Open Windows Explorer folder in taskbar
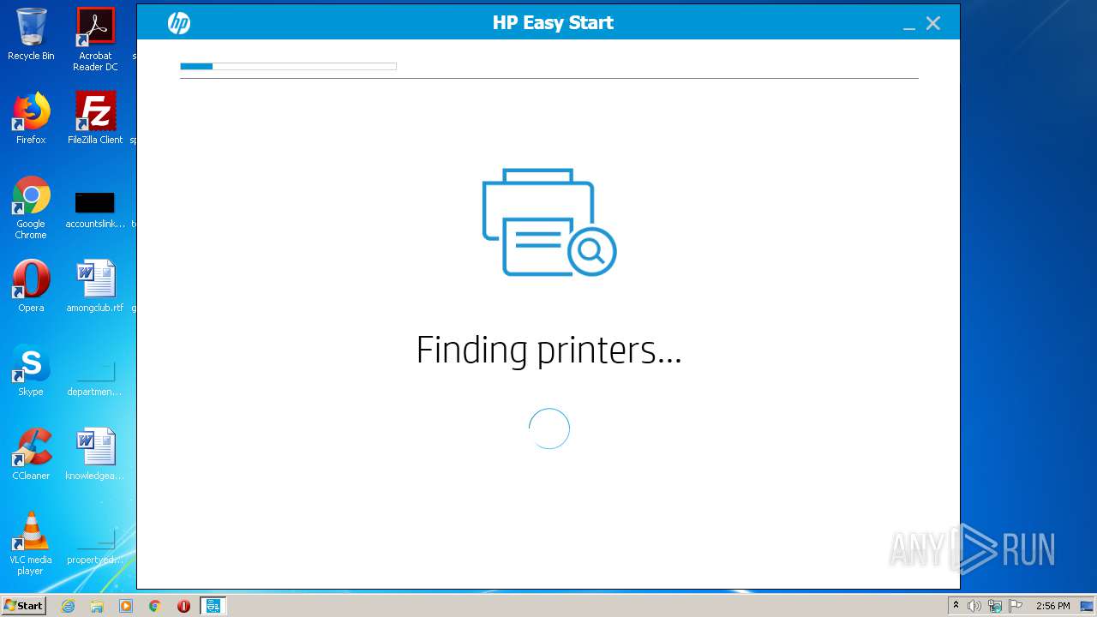The height and width of the screenshot is (617, 1097). (x=97, y=606)
